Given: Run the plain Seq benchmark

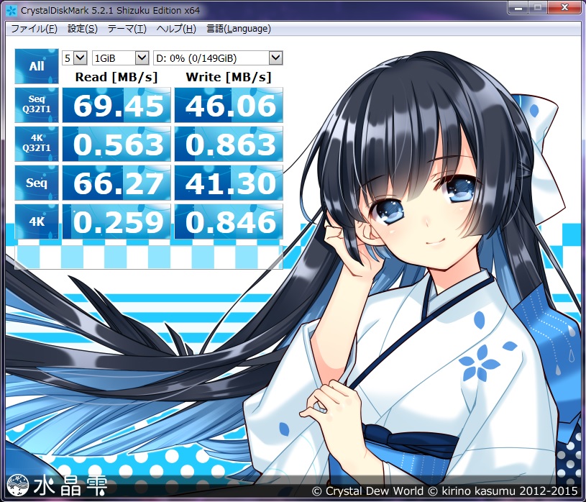Looking at the screenshot, I should (x=37, y=183).
